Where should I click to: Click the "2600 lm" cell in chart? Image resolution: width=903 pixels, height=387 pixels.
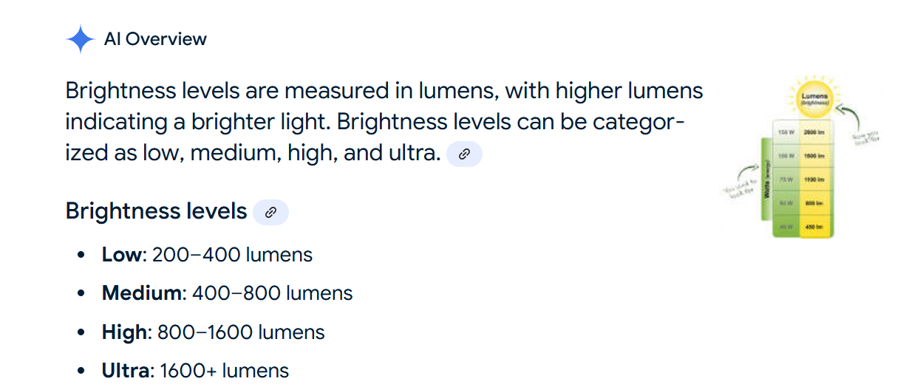coord(815,131)
